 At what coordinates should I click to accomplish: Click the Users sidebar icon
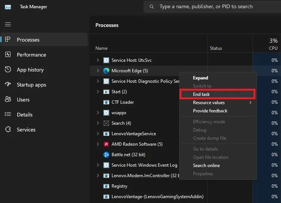point(8,99)
